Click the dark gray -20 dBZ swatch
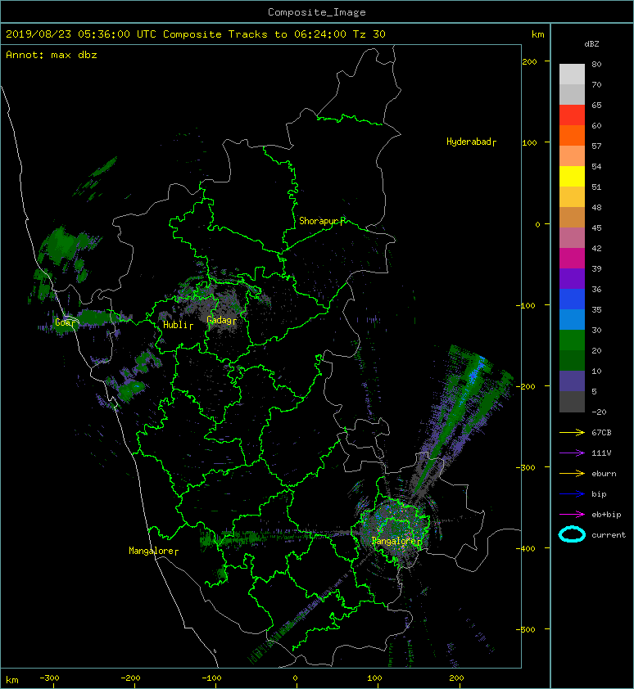The width and height of the screenshot is (634, 689). [x=572, y=402]
